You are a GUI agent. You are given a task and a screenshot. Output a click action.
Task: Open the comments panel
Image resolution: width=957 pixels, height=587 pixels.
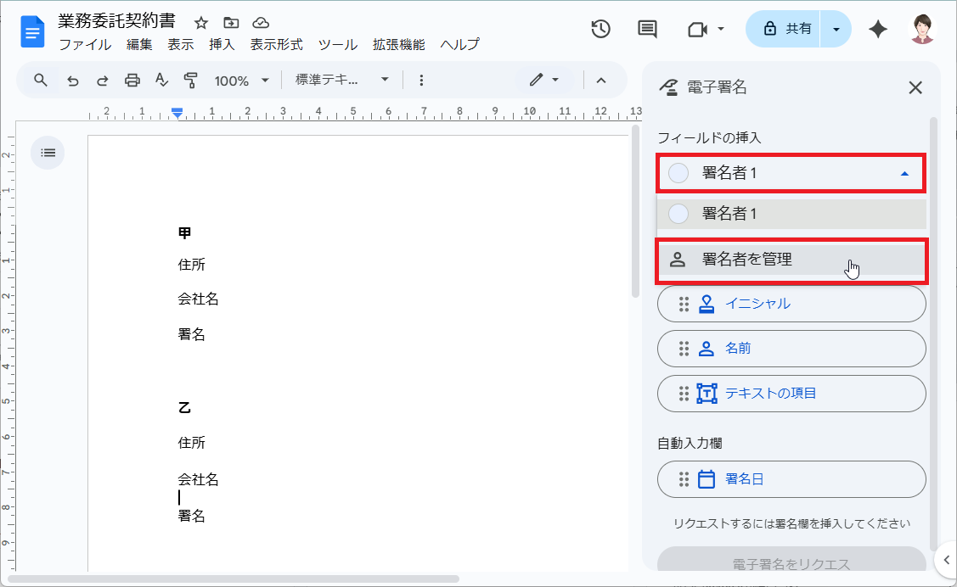pos(646,28)
